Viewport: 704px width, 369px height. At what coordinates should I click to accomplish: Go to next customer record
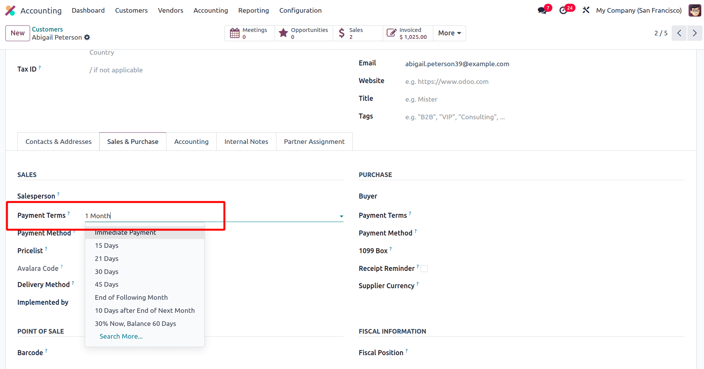[695, 33]
